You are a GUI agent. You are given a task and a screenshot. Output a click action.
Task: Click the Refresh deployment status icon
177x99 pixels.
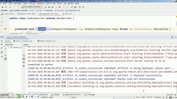tap(6, 56)
